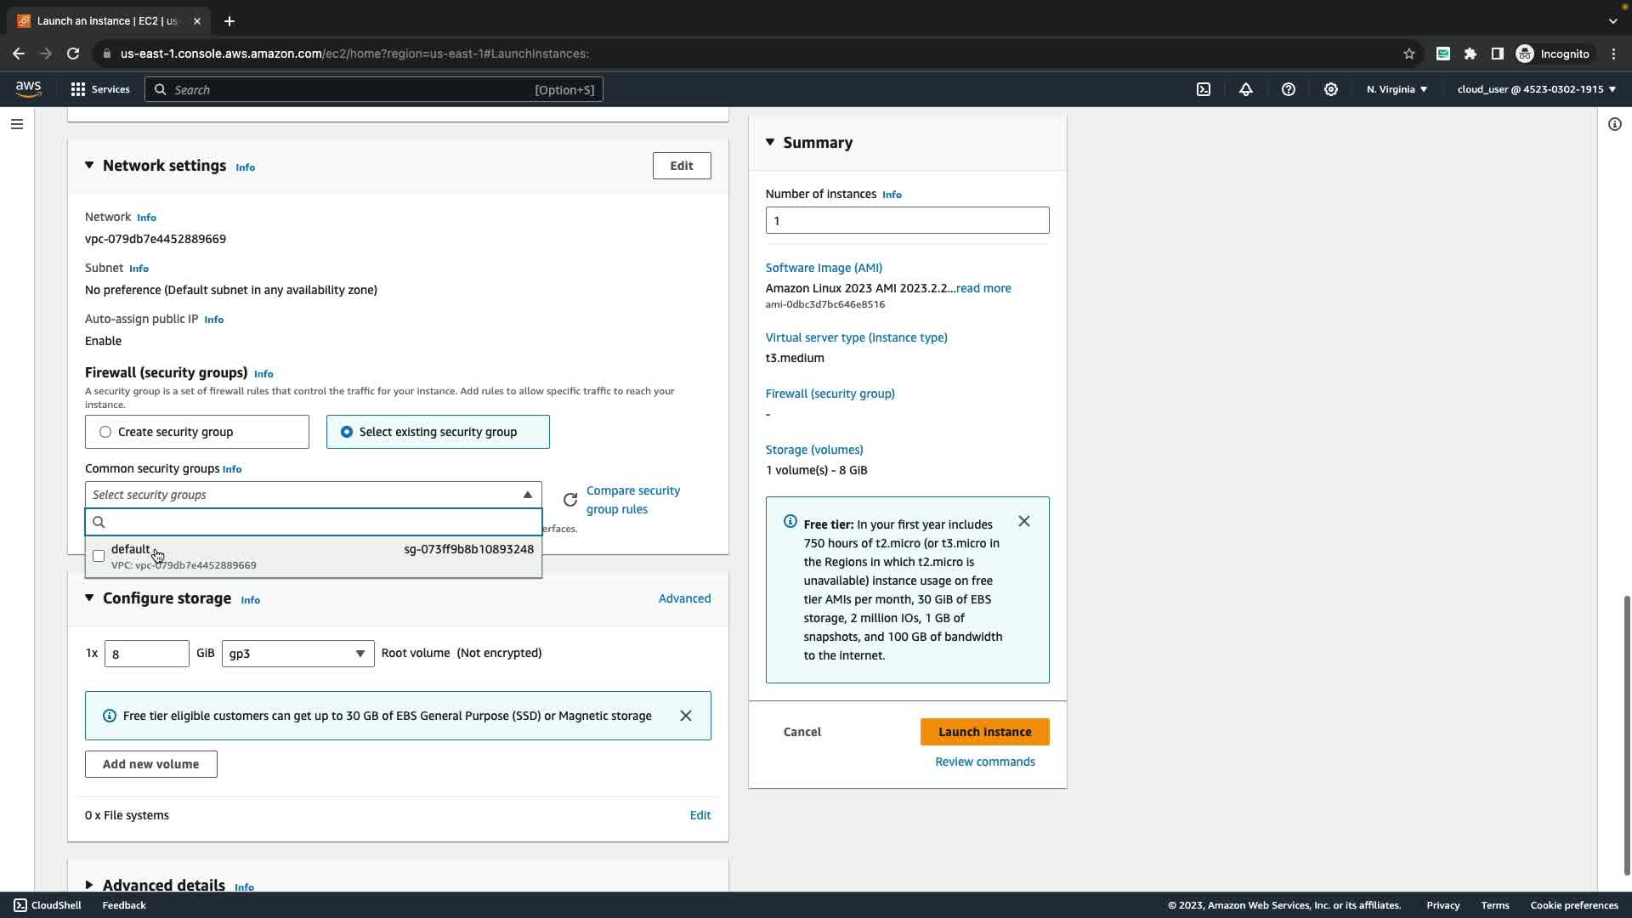The image size is (1632, 918).
Task: Open the left hamburger navigation menu
Action: click(x=17, y=124)
